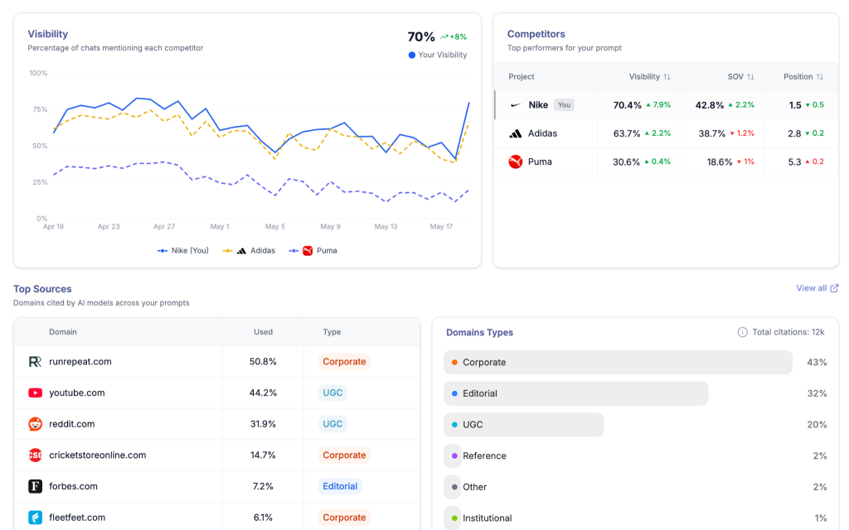Click the Project column header
This screenshot has width=849, height=530.
522,77
